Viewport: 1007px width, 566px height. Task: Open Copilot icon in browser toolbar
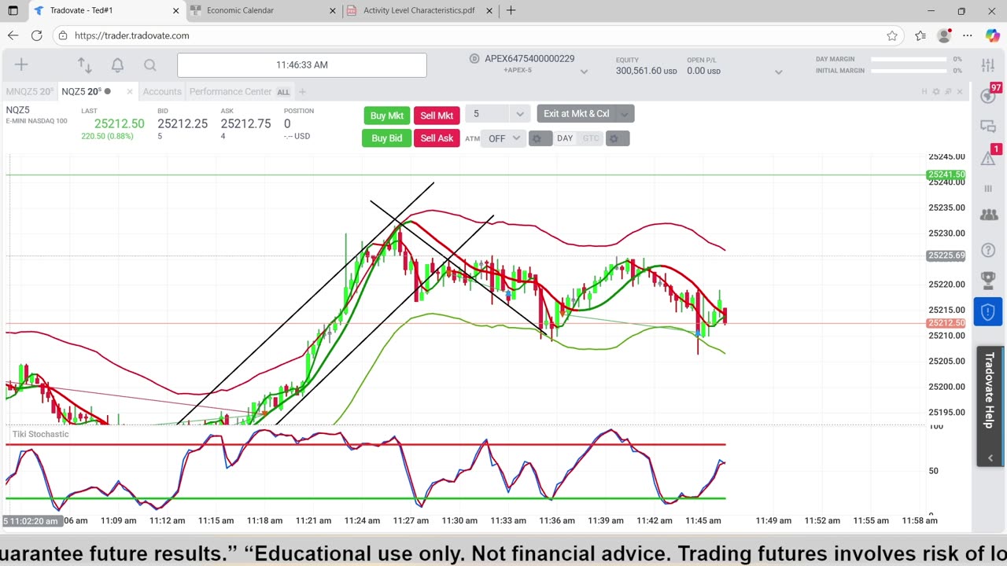pos(992,35)
